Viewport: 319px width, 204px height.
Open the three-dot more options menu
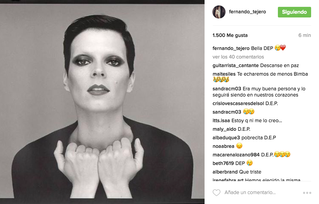(x=307, y=193)
